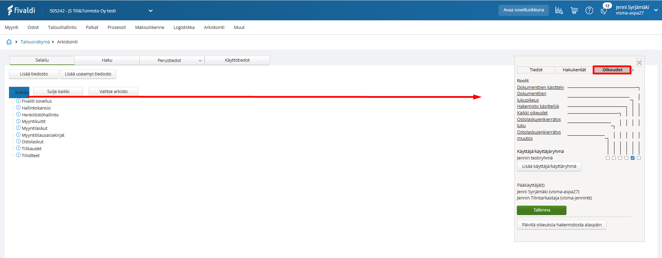The width and height of the screenshot is (662, 258).
Task: Open the Palkat menu
Action: [92, 28]
